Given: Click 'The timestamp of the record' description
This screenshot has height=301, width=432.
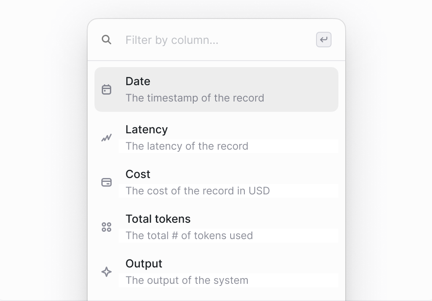Looking at the screenshot, I should click(x=195, y=98).
